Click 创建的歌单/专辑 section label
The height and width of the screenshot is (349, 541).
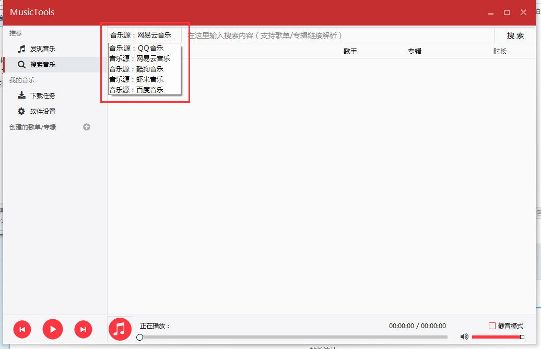(x=32, y=127)
